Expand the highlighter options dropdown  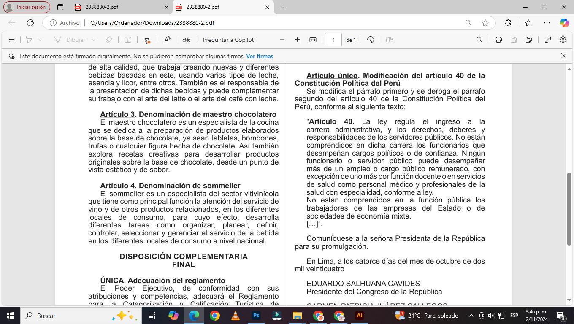(40, 40)
